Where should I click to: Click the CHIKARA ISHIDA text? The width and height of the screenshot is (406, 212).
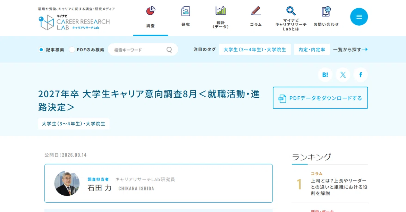[136, 188]
